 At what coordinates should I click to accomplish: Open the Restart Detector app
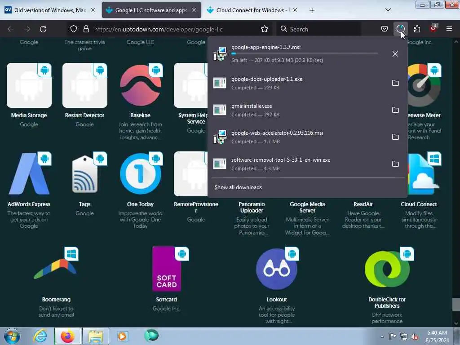85,85
